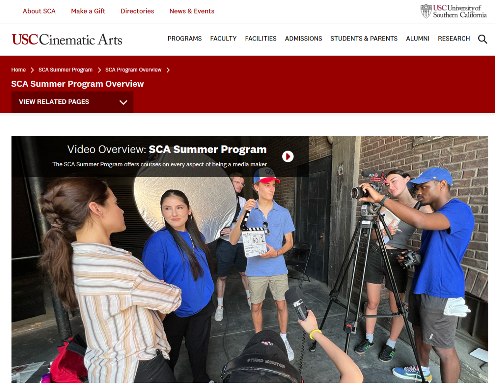Click the down arrow in View Related Pages
Viewport: 495px width, 389px height.
(123, 102)
